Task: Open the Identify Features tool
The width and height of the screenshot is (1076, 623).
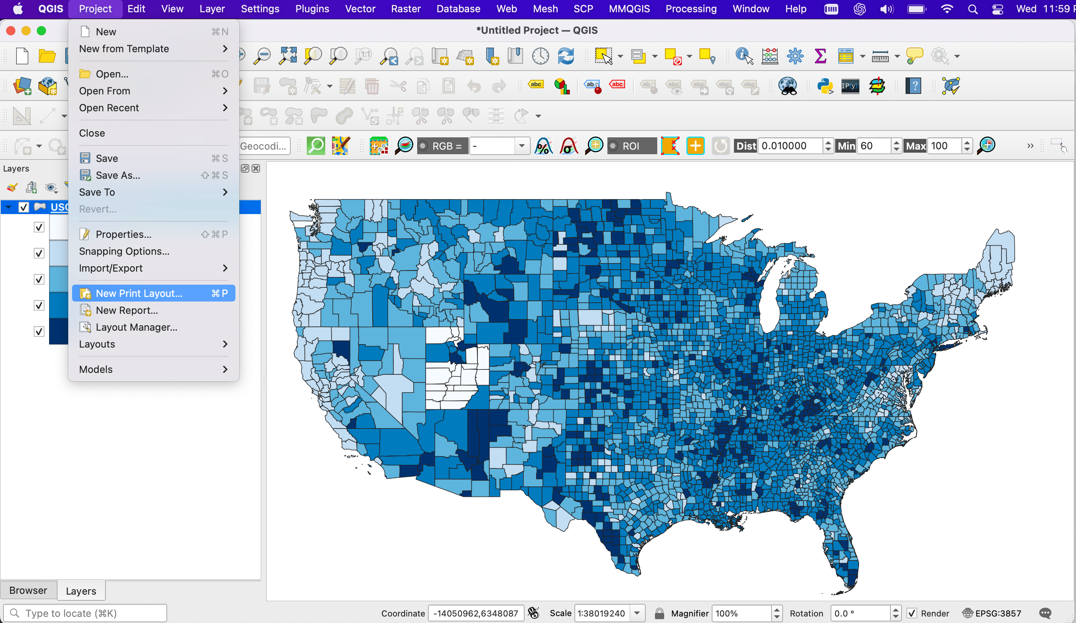Action: coord(744,56)
